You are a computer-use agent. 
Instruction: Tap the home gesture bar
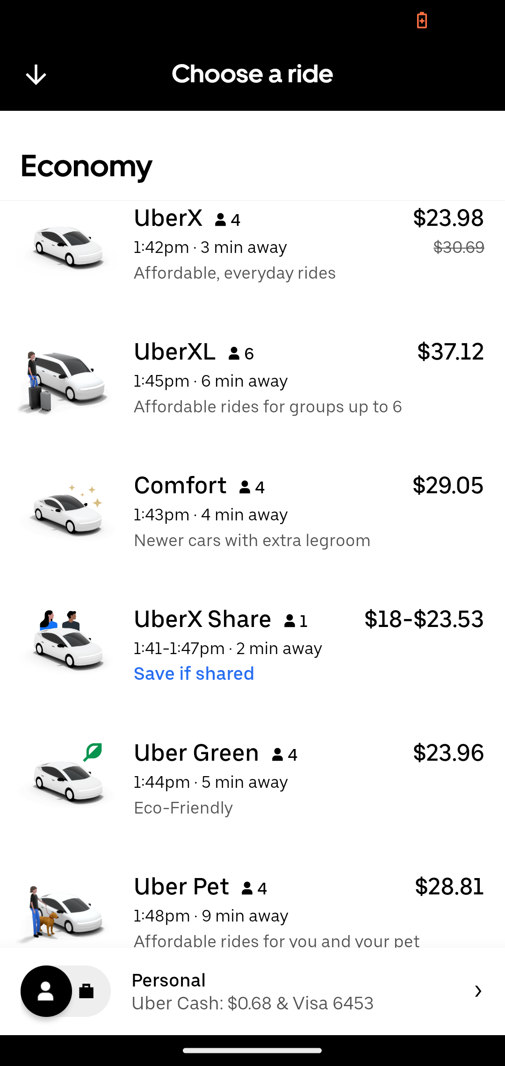tap(252, 1051)
